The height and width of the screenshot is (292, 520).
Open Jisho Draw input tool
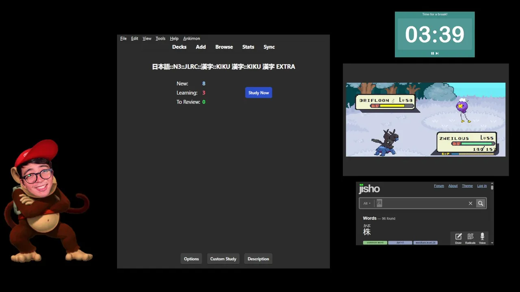[458, 238]
